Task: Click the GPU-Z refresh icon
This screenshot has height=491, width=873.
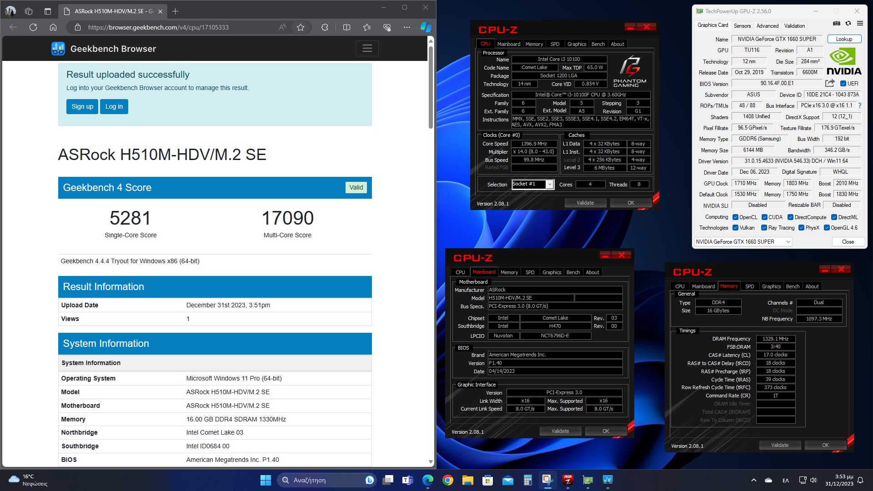Action: 848,23
